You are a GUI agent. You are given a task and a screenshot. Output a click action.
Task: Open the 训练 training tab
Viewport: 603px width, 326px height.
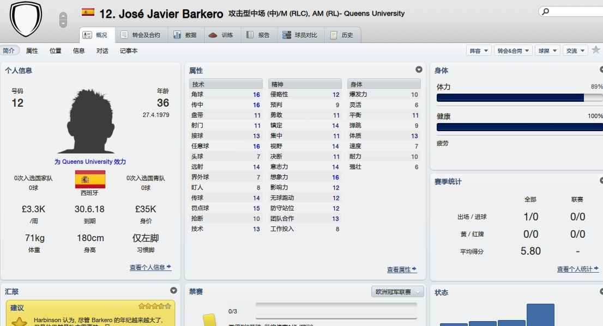222,35
